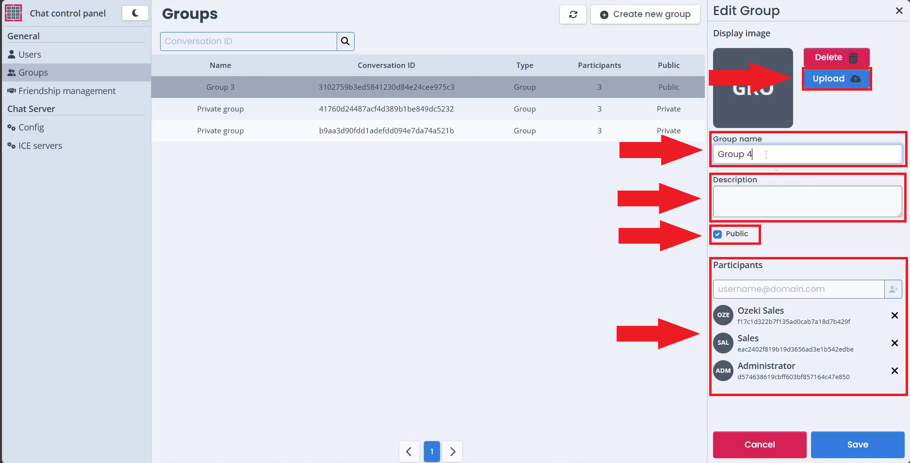Image resolution: width=910 pixels, height=463 pixels.
Task: Click the add participant icon button
Action: [893, 289]
